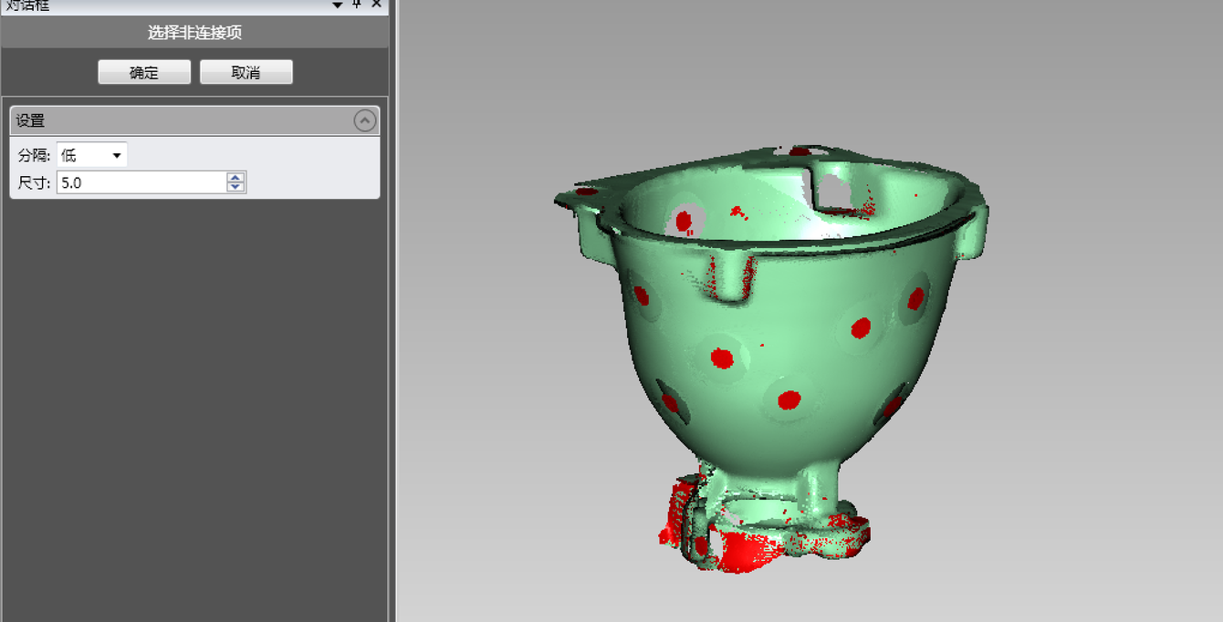Open the dialog panel options dropdown arrow
Screen dimensions: 1223x622
[338, 5]
